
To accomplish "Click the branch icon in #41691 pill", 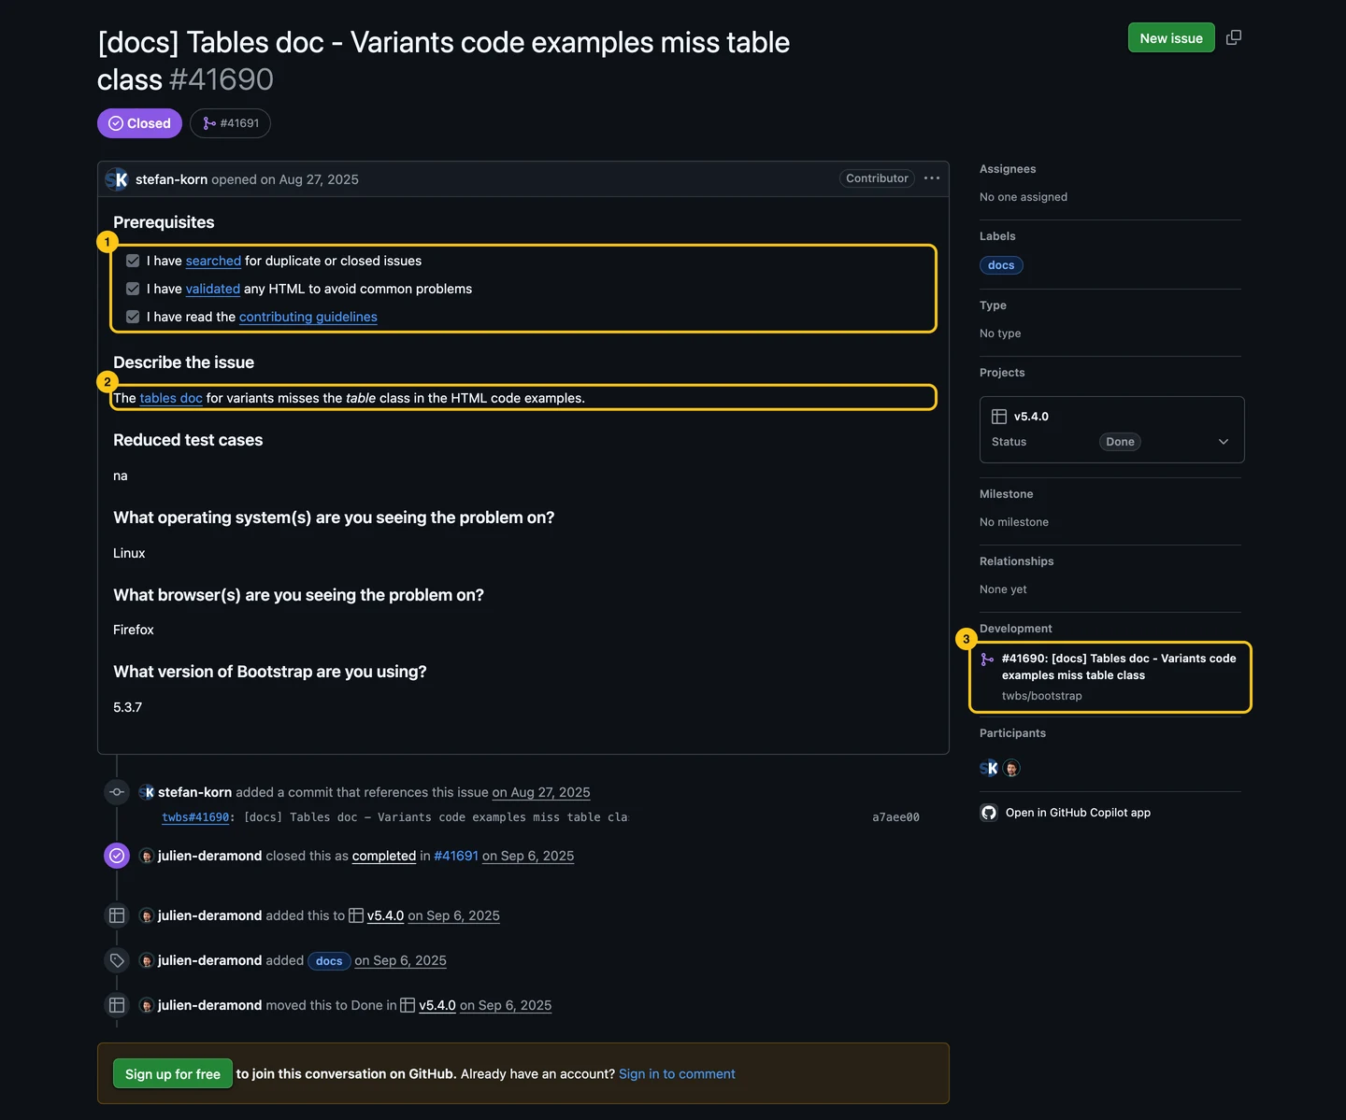I will [209, 123].
